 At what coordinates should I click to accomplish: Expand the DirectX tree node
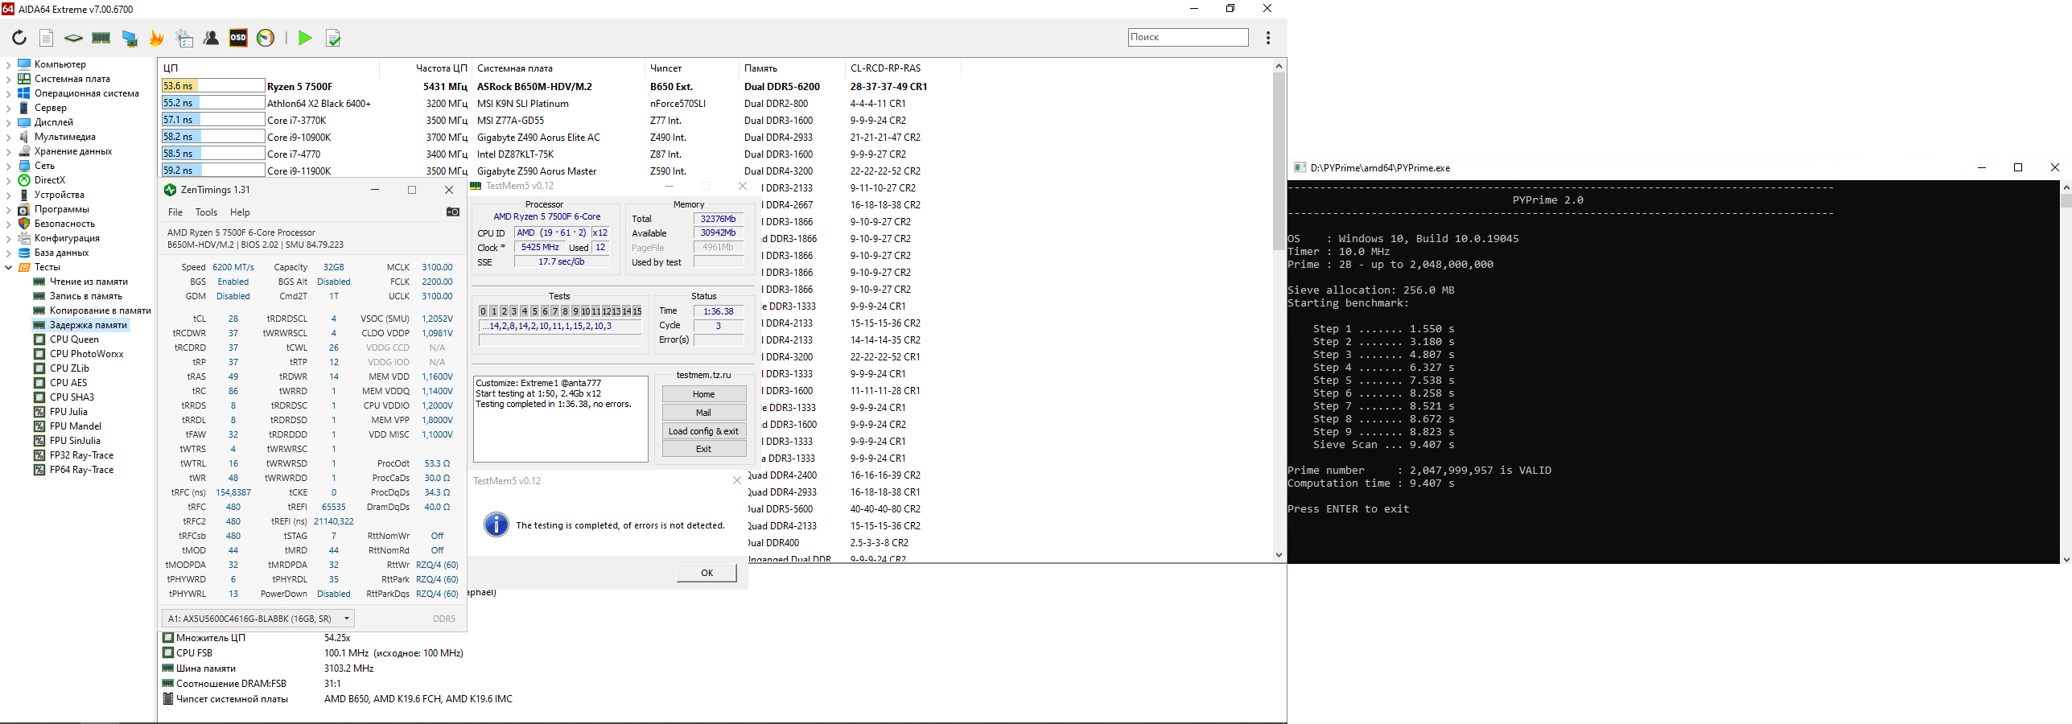point(8,180)
